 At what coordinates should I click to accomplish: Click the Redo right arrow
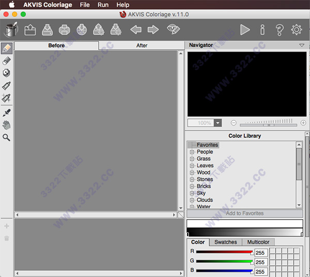tap(153, 29)
